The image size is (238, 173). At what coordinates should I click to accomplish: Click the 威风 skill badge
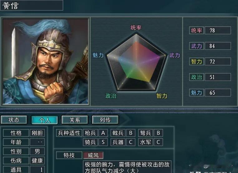[93, 155]
